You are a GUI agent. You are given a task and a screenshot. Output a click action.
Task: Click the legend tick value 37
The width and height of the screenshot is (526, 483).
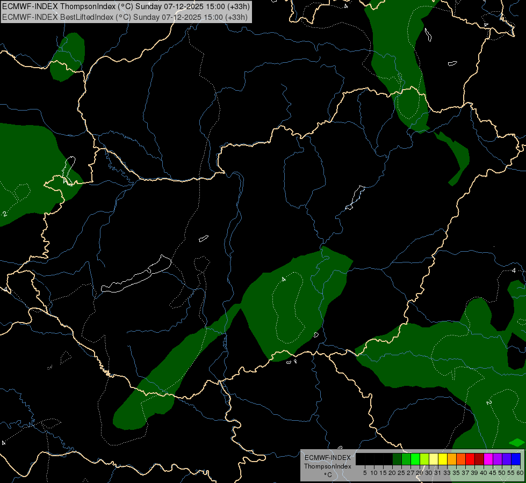(465, 473)
